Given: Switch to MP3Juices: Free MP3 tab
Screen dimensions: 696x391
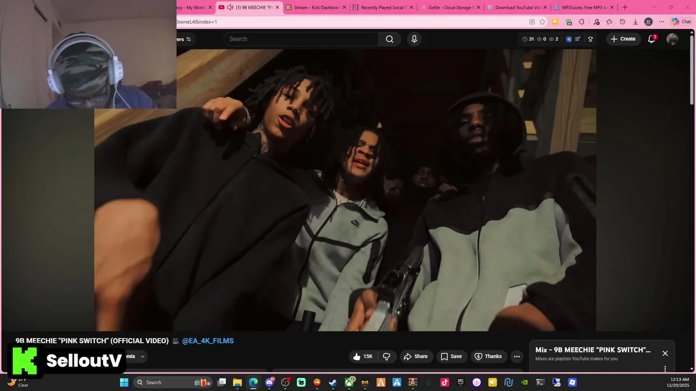Looking at the screenshot, I should pos(583,7).
